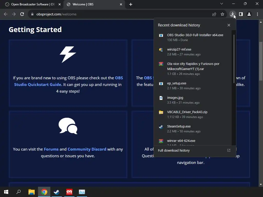263x197 pixels.
Task: Open images.jpg file name
Action: click(x=175, y=98)
